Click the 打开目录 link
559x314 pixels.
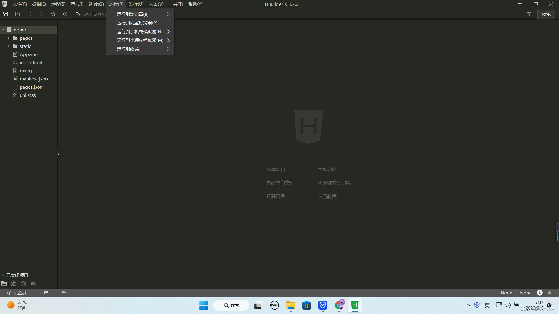276,196
